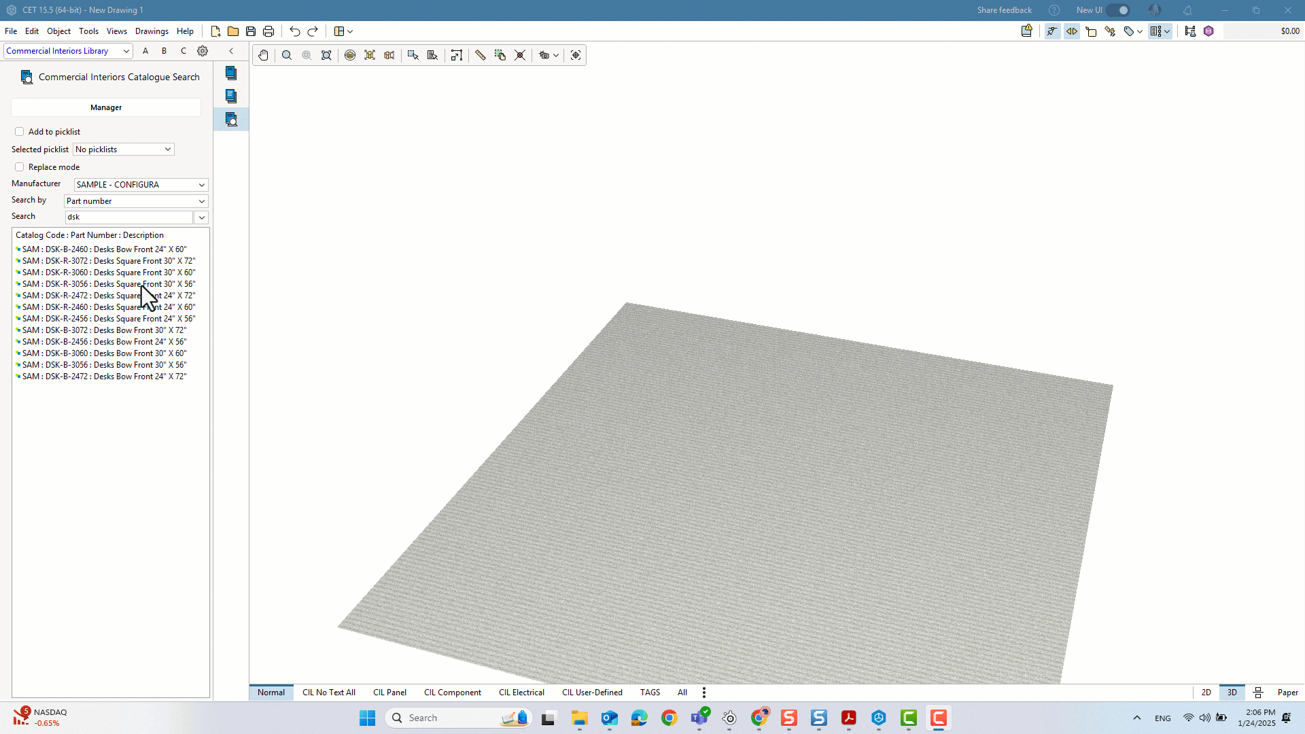Open the catalogue warning book icon
Screen dimensions: 1305x734
[x=1027, y=31]
